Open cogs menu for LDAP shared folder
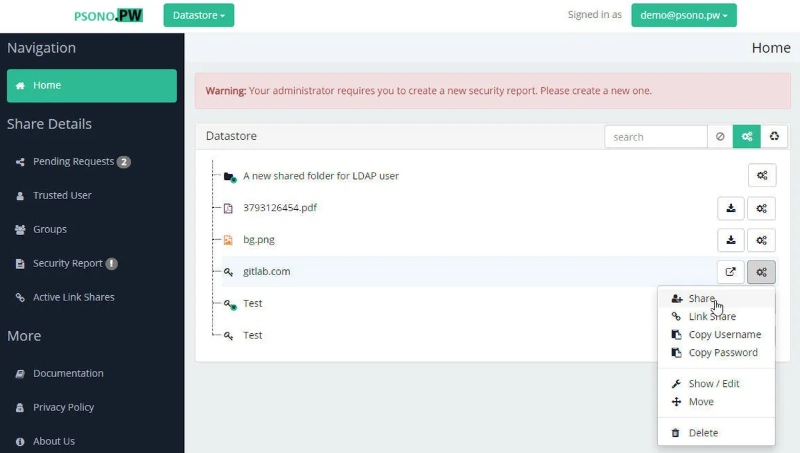The width and height of the screenshot is (800, 453). click(x=761, y=176)
